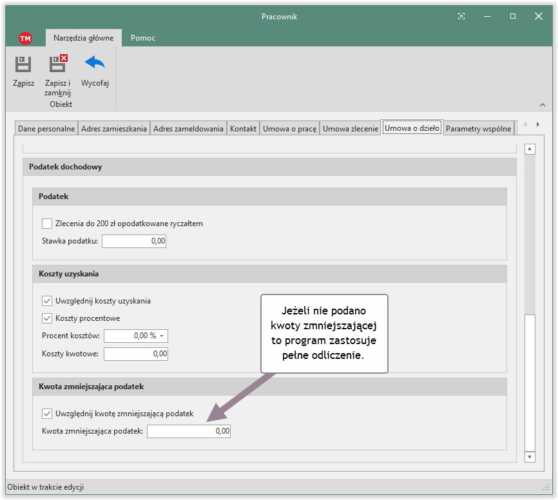
Task: Click the Zapisz save icon
Action: [x=23, y=64]
